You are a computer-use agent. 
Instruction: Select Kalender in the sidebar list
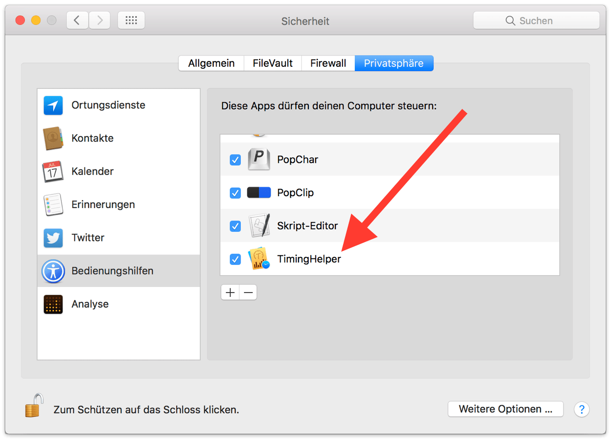point(119,172)
